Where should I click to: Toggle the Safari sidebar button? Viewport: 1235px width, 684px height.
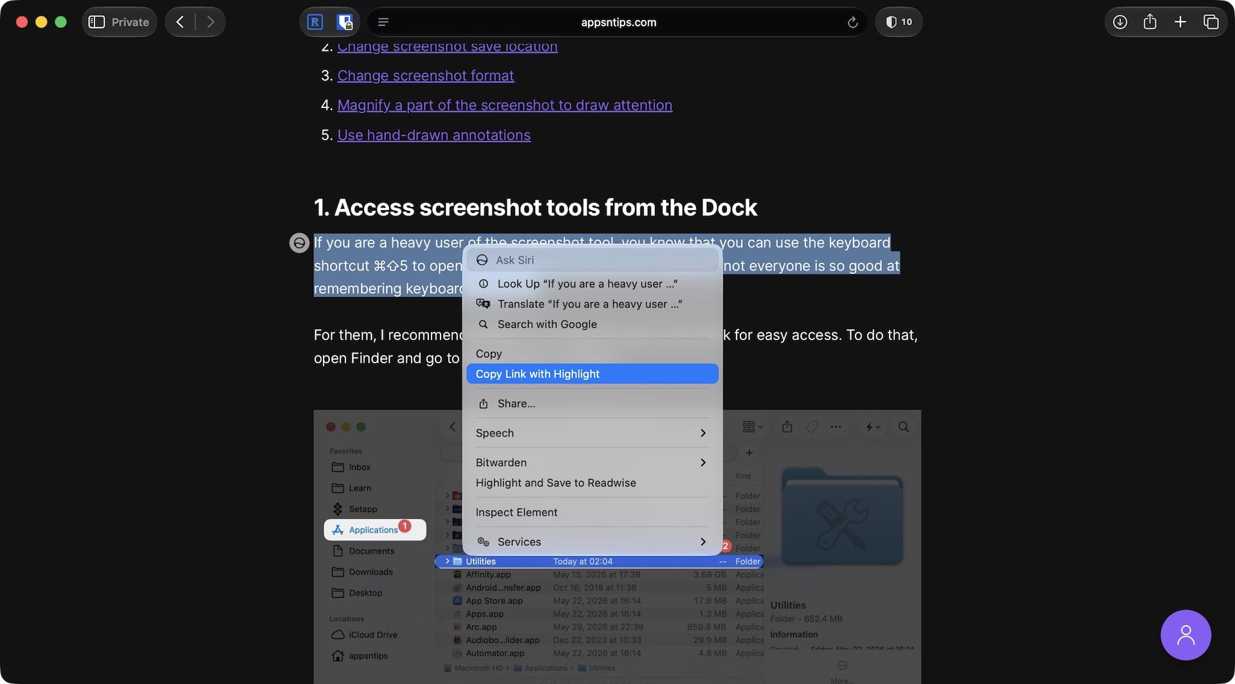coord(96,22)
